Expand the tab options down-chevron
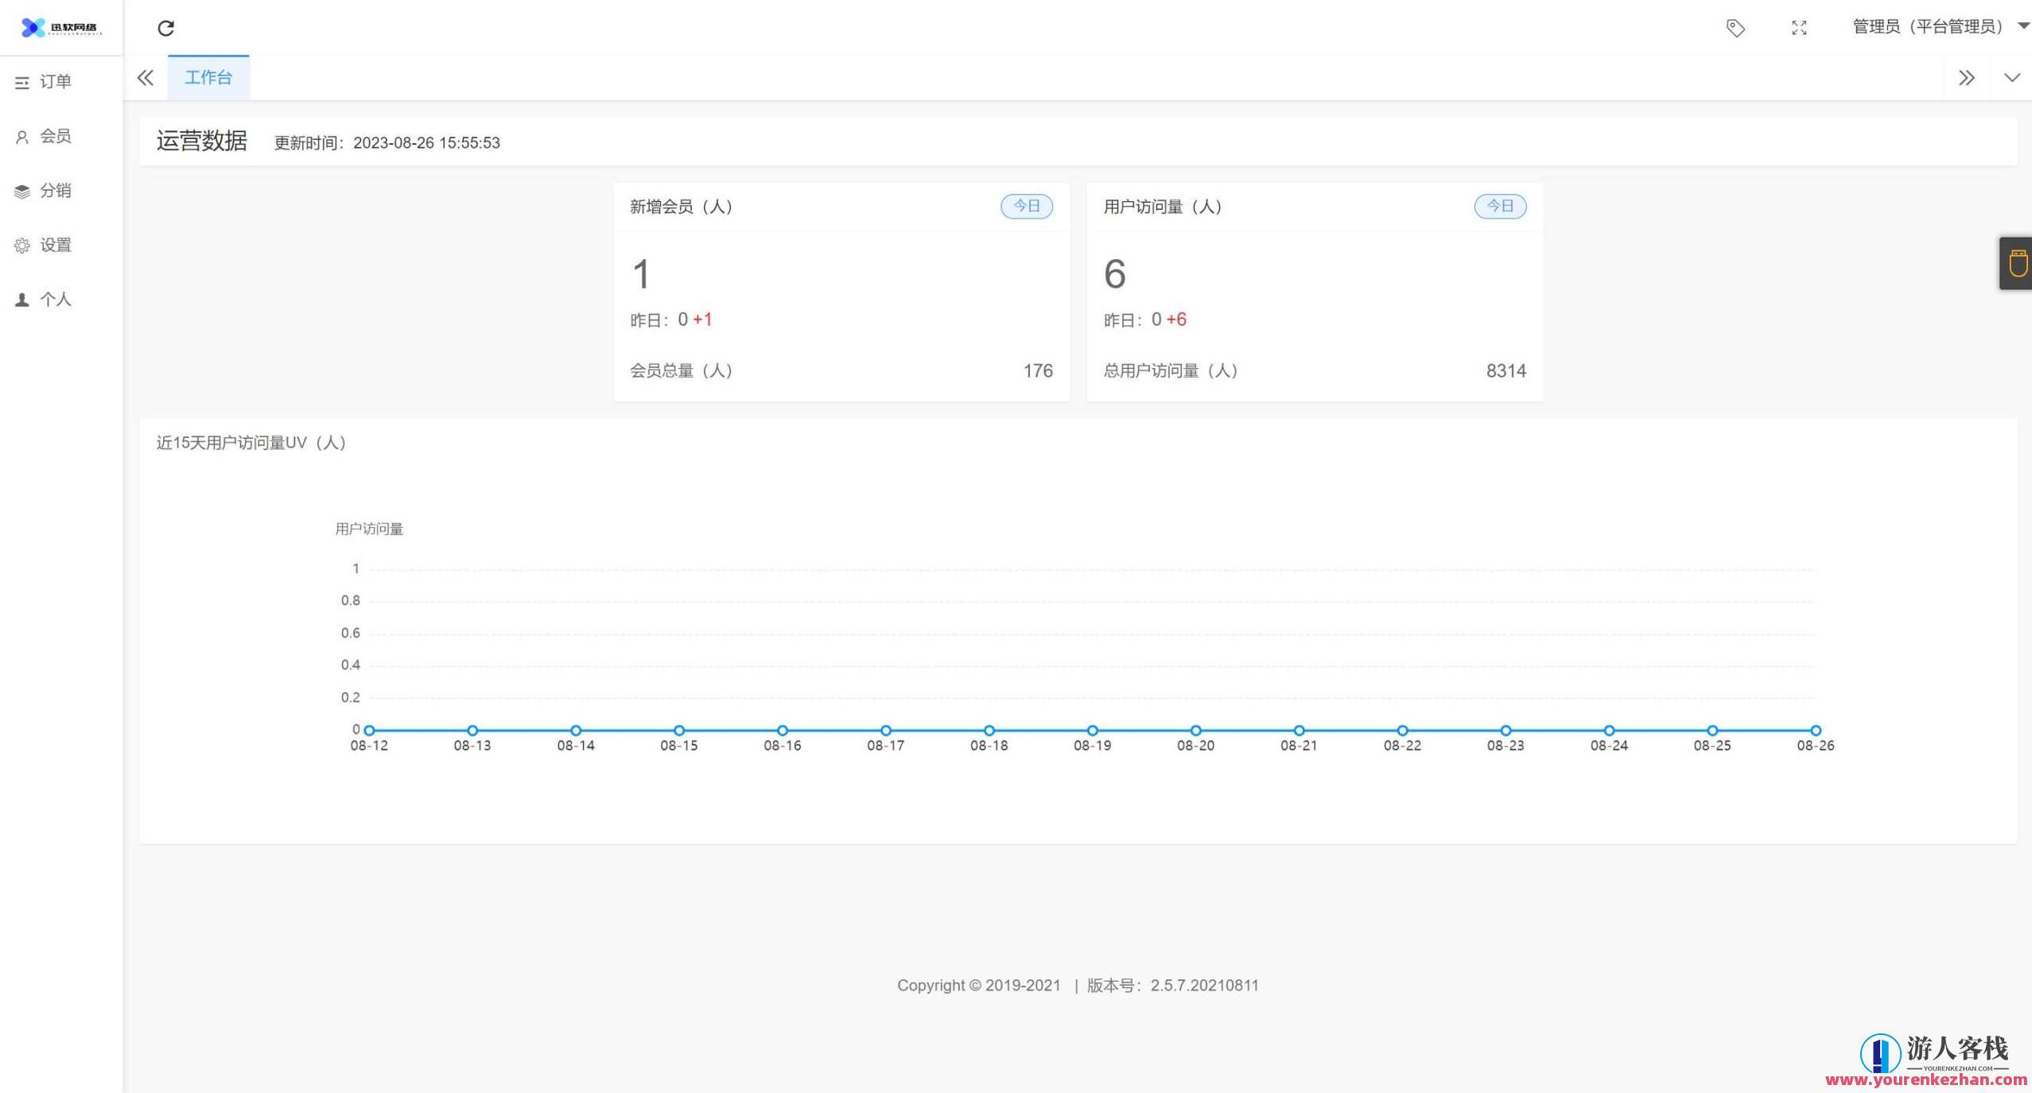 pos(2011,78)
